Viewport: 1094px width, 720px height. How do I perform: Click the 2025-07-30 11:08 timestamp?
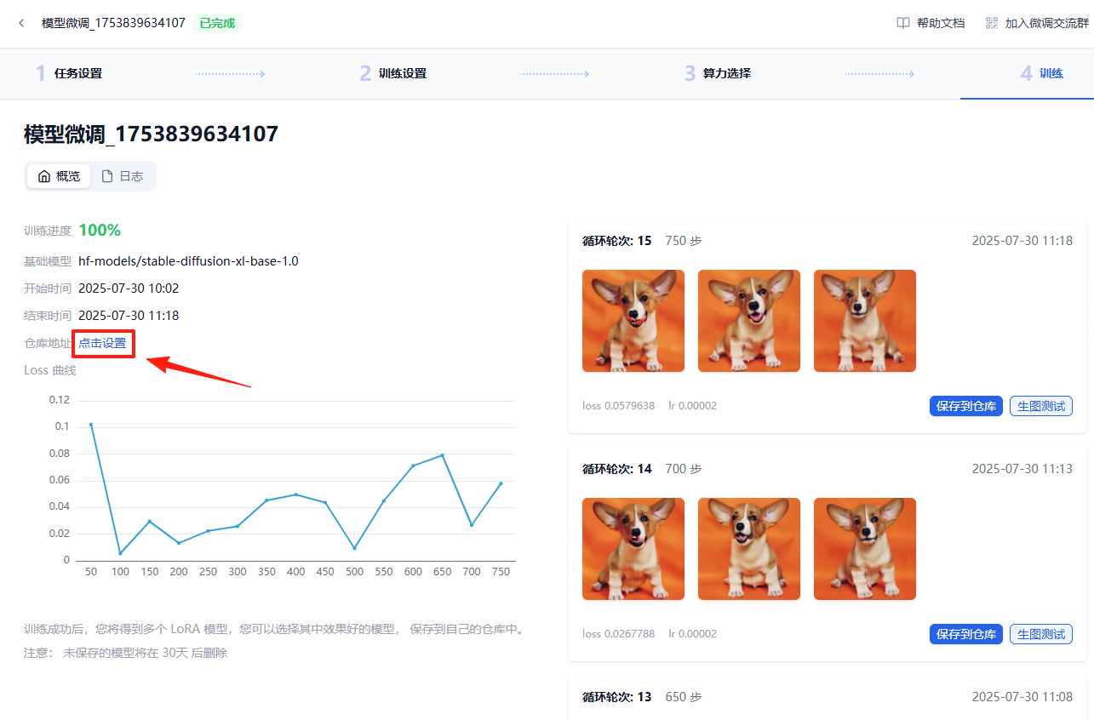(1022, 697)
